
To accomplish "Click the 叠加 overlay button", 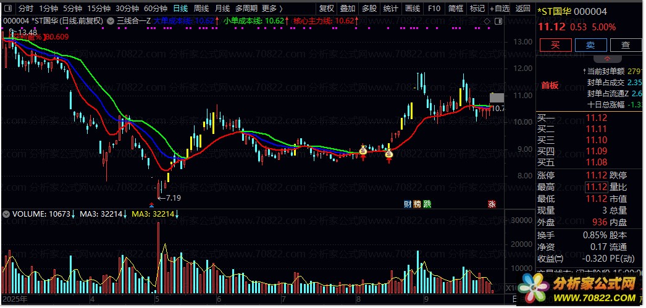I will tap(348, 8).
